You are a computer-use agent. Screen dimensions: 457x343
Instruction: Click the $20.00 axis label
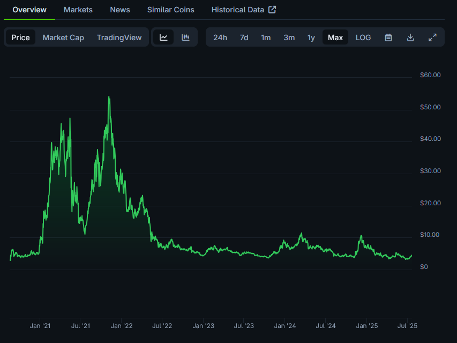(430, 203)
